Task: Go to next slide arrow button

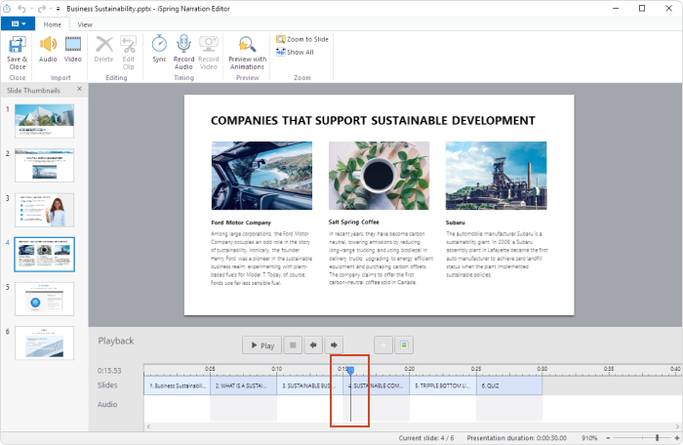Action: coord(334,345)
